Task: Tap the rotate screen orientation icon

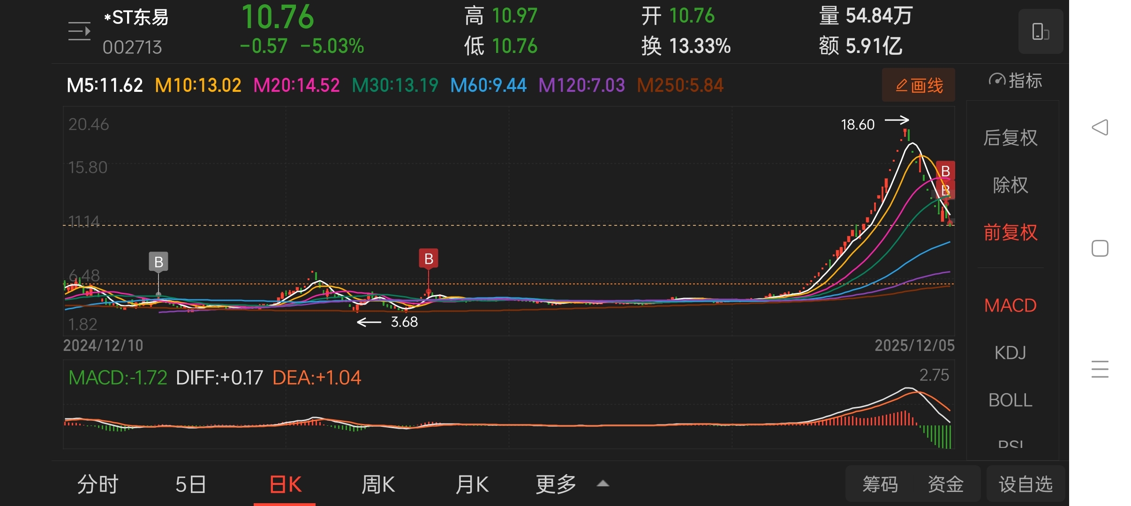Action: (x=1040, y=32)
